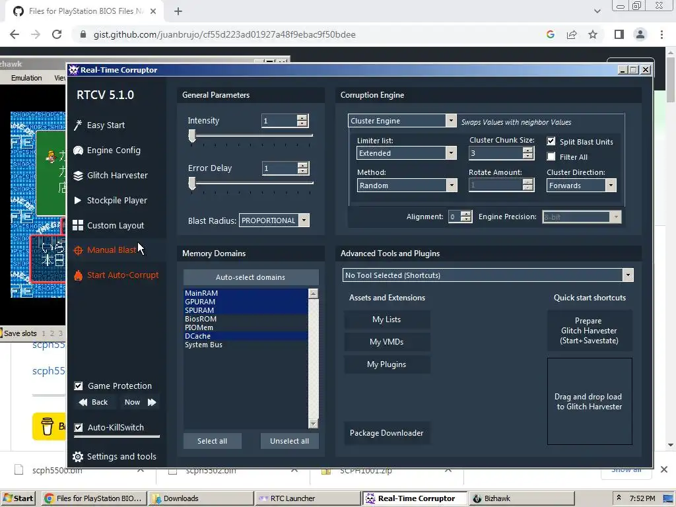Open Chrome three-dot menu

click(x=661, y=34)
